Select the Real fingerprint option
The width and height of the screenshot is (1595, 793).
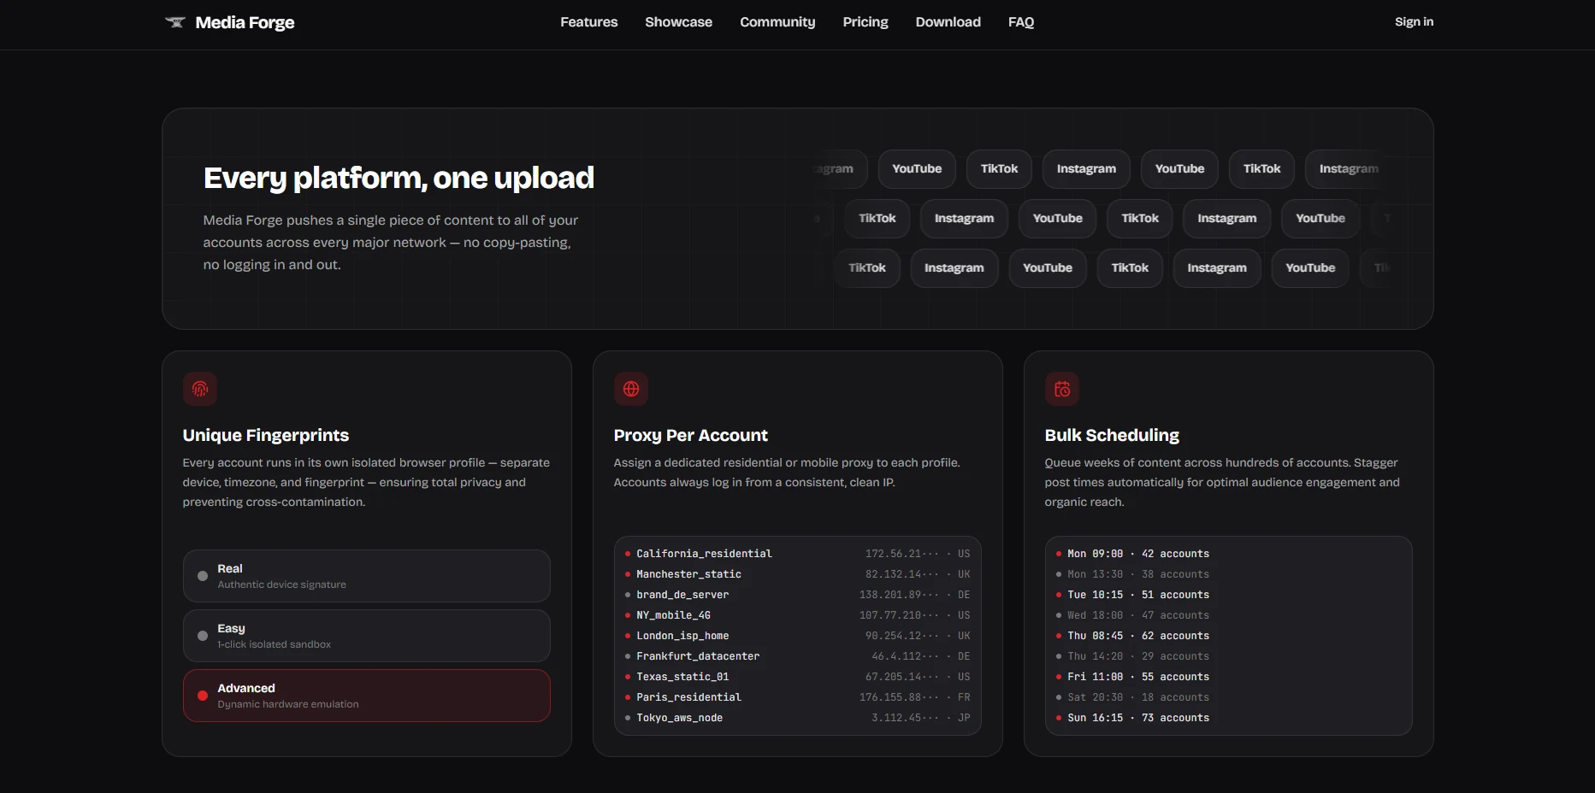[366, 576]
